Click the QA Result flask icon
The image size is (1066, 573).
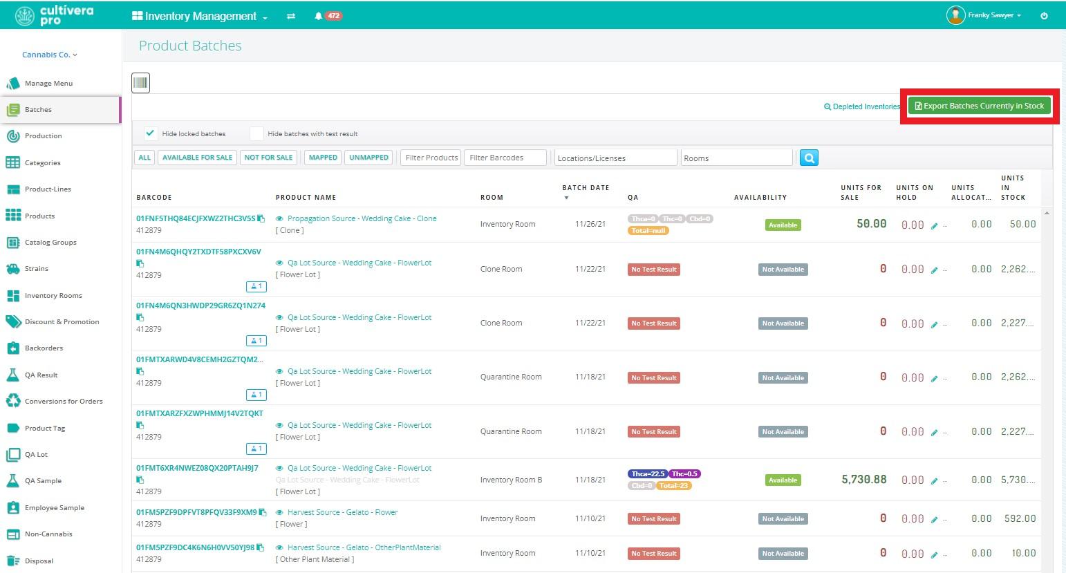tap(12, 375)
